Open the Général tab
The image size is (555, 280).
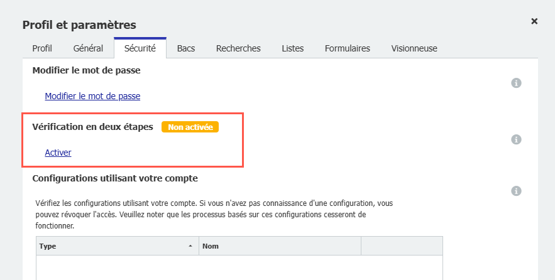point(88,48)
